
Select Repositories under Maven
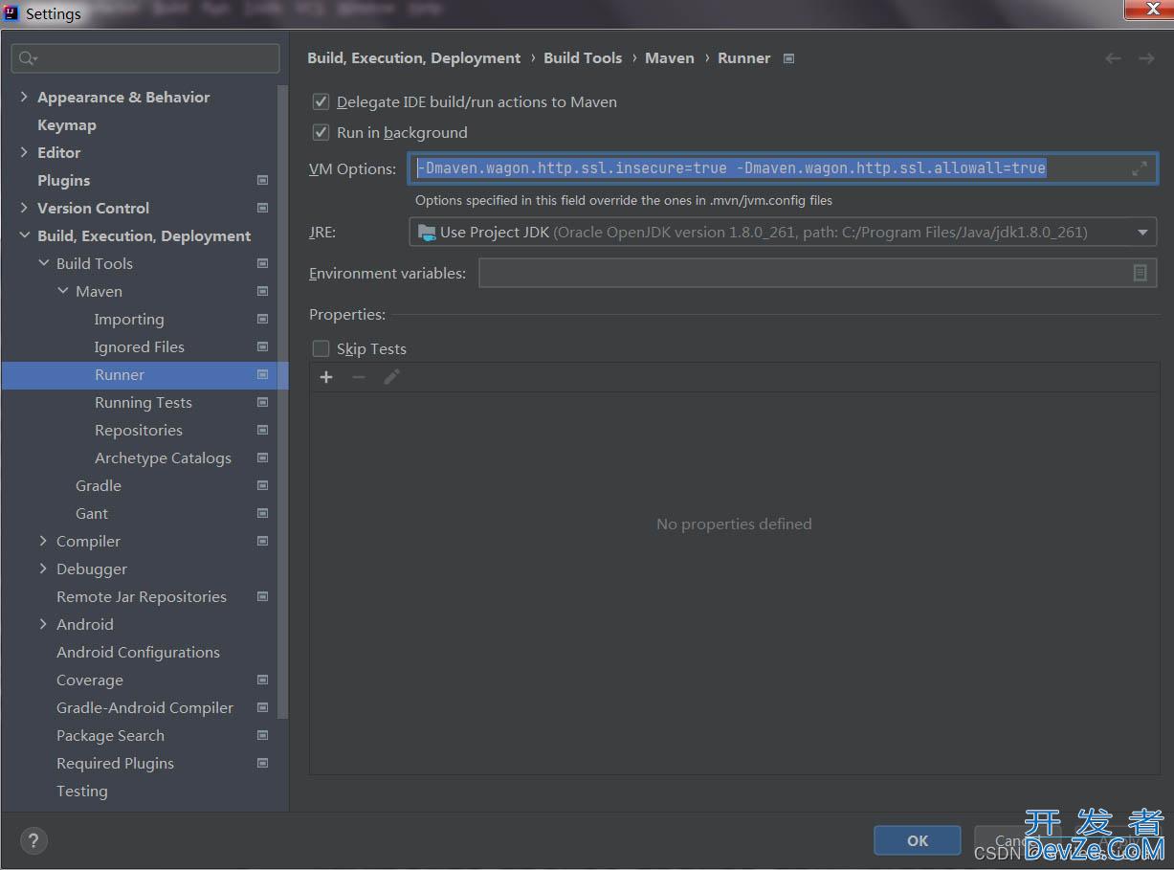[139, 430]
